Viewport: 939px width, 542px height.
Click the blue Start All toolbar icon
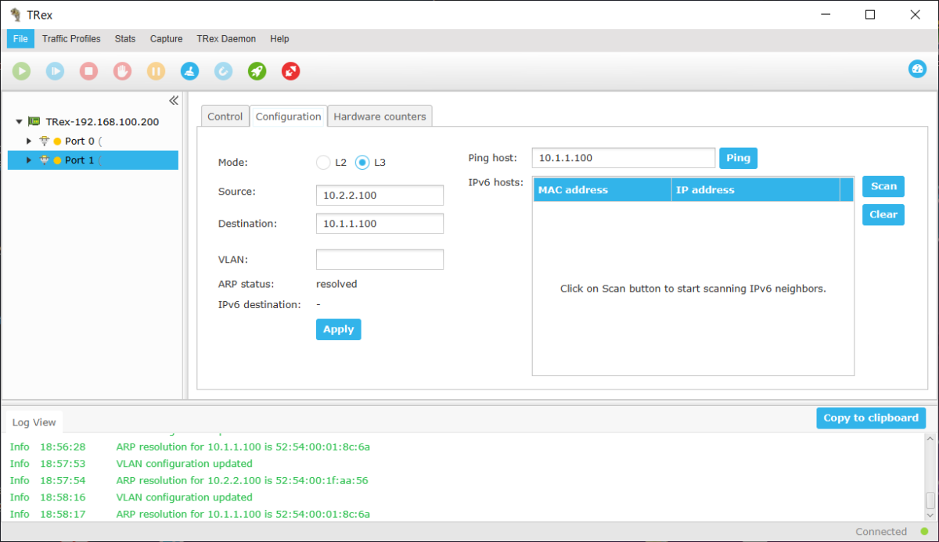point(55,71)
